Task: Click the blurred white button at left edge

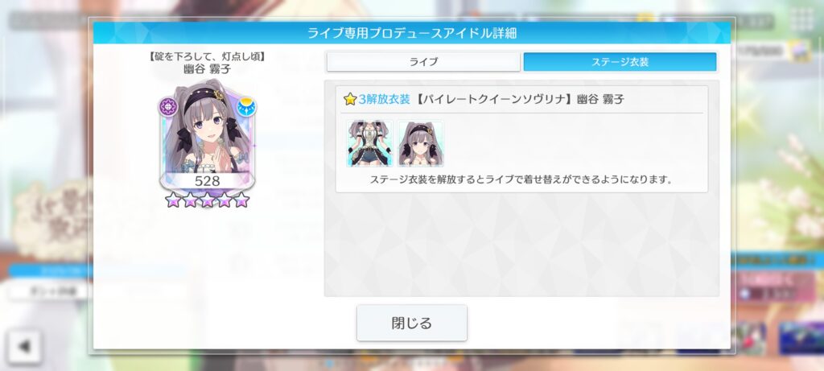Action: point(49,291)
